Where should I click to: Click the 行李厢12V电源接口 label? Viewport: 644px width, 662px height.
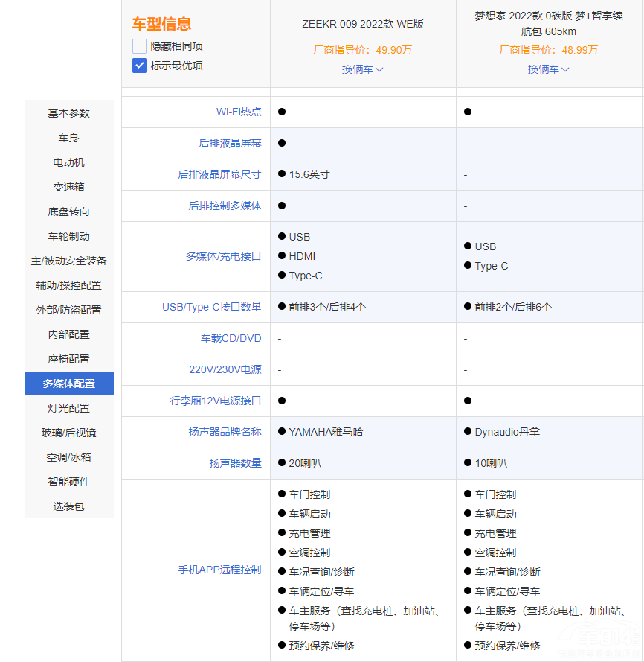click(216, 401)
